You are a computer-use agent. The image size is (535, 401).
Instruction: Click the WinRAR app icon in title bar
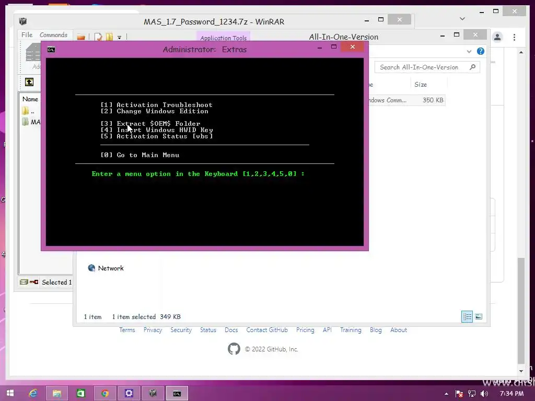23,21
